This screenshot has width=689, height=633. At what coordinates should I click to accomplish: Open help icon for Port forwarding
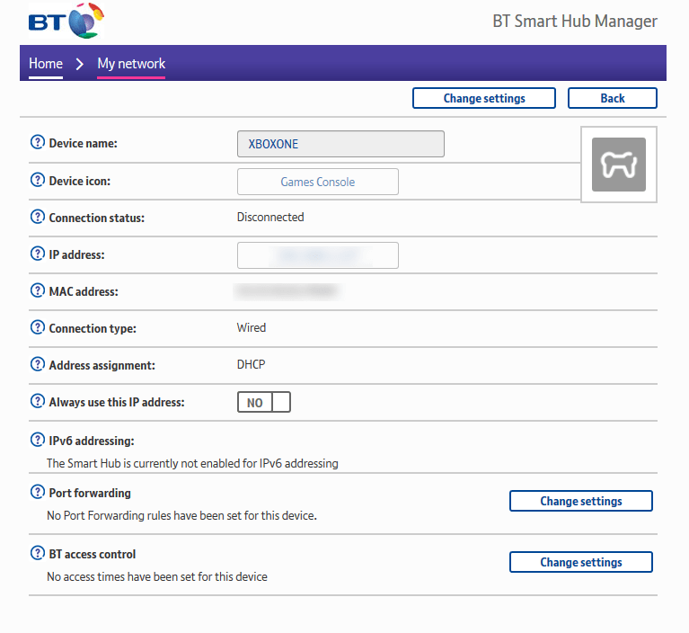tap(38, 492)
